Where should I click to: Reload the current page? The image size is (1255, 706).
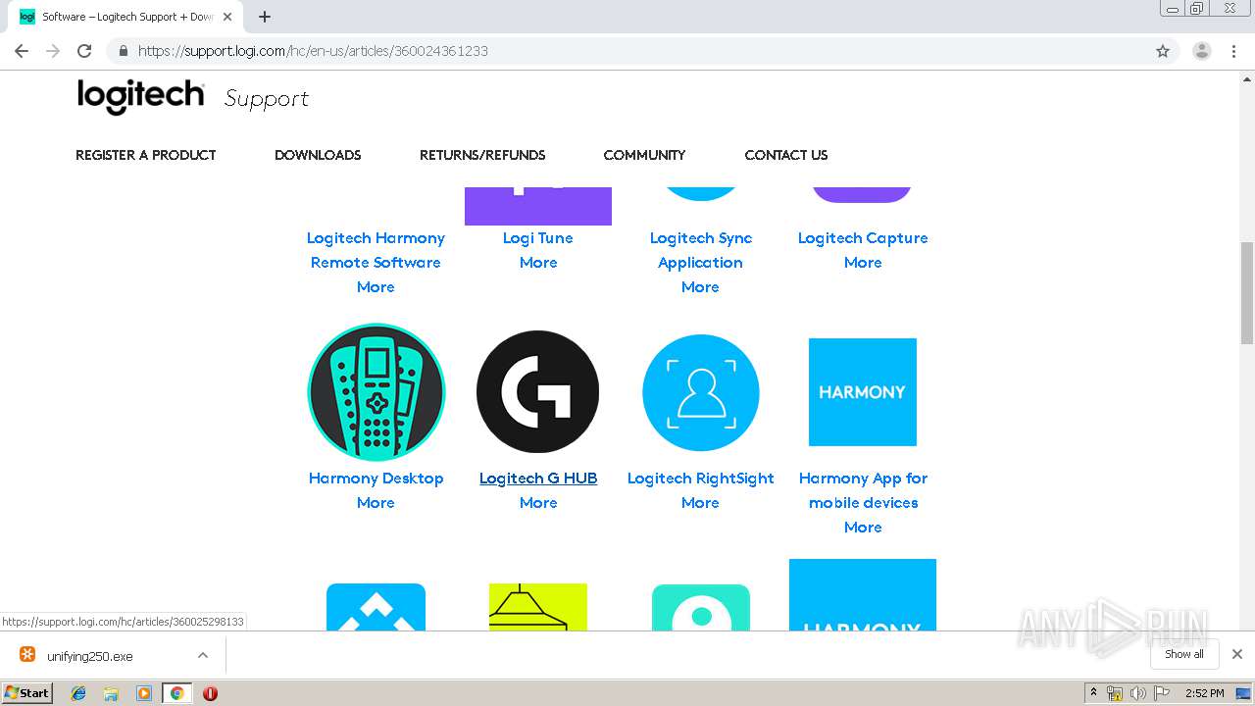pos(84,51)
